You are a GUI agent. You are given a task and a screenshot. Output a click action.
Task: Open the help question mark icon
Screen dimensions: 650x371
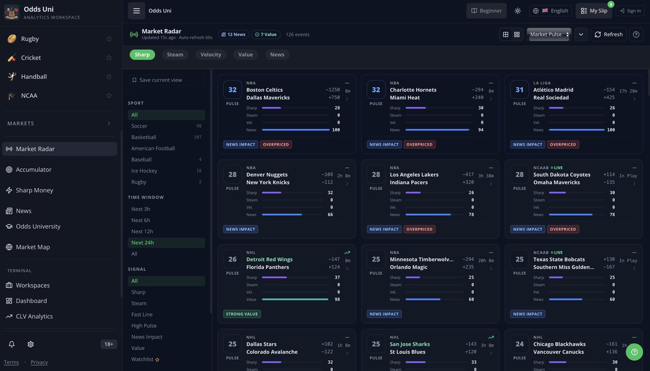coord(635,34)
